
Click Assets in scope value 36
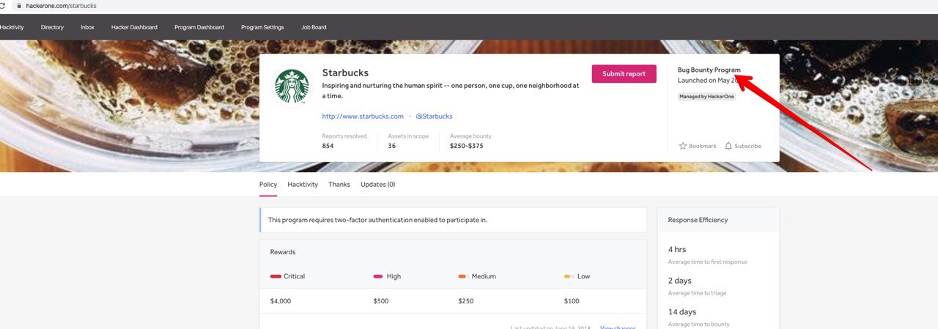pos(392,146)
